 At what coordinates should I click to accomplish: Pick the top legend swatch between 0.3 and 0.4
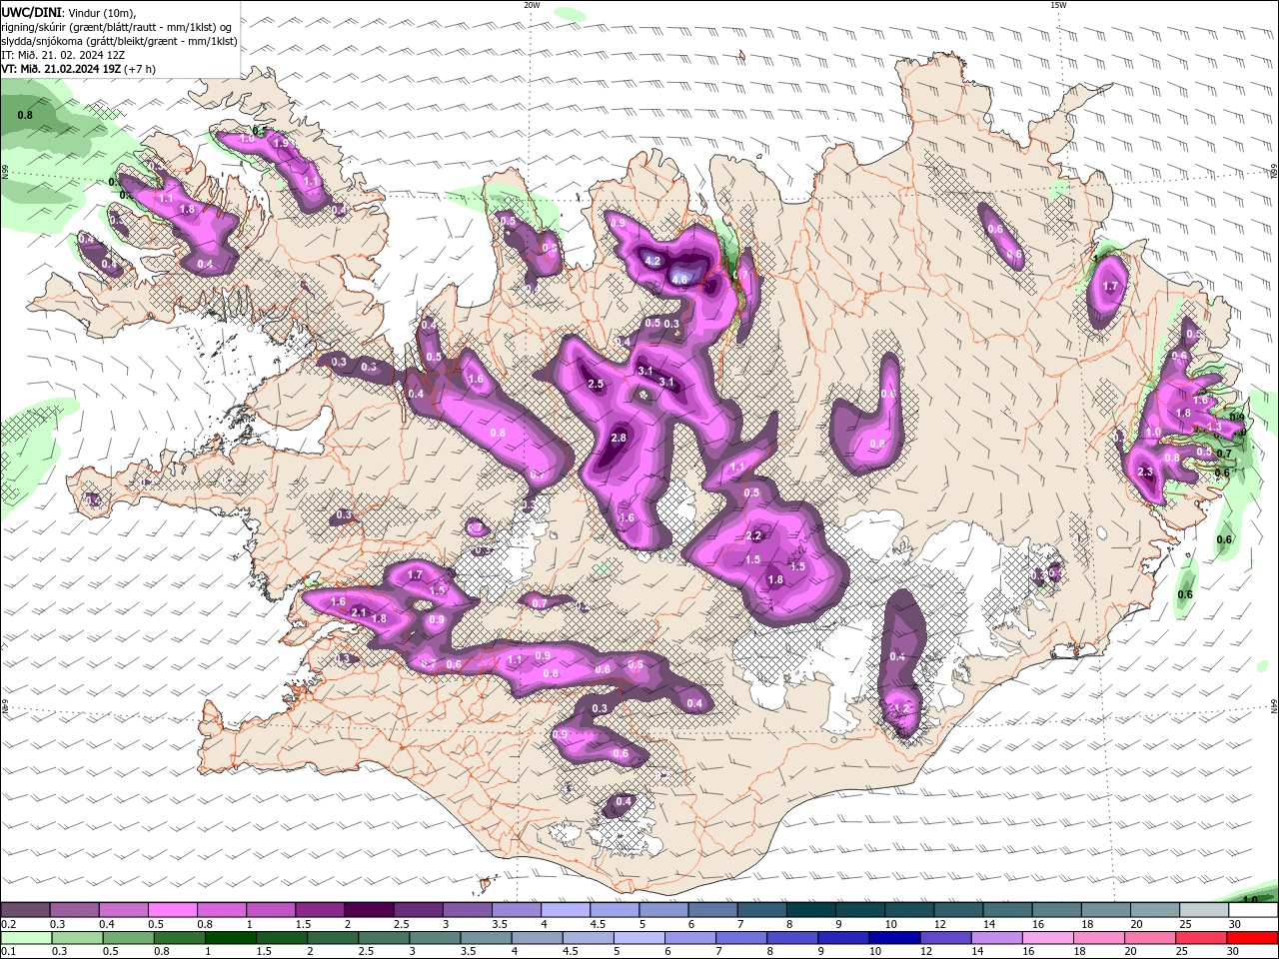(x=74, y=910)
